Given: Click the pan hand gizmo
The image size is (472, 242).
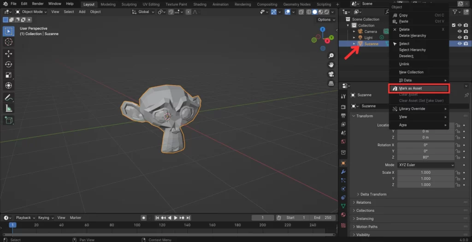Looking at the screenshot, I should [x=331, y=65].
